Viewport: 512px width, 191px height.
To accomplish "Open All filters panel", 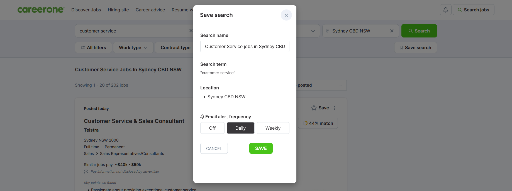I will [x=93, y=47].
